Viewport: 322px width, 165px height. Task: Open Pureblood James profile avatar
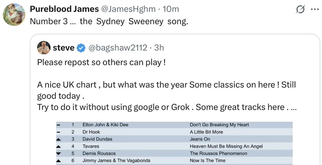[14, 14]
